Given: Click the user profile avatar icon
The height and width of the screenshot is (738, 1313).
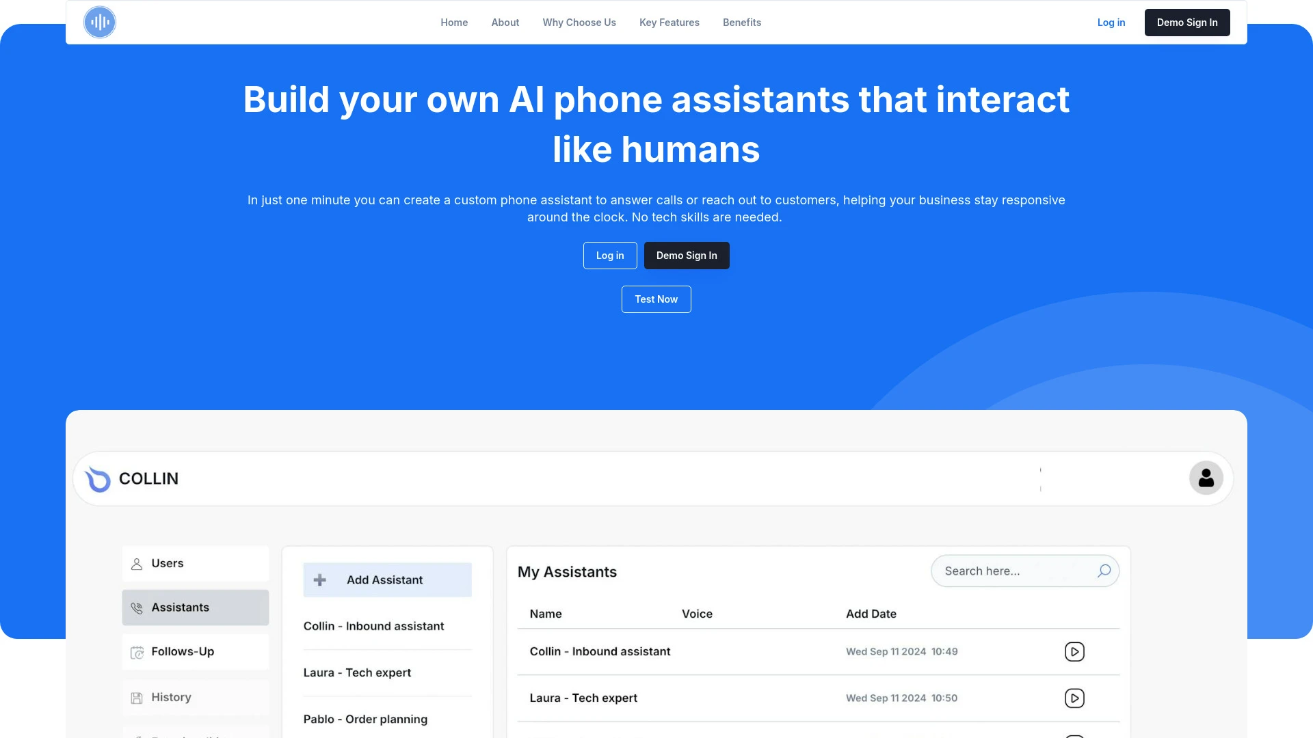Looking at the screenshot, I should [1206, 478].
